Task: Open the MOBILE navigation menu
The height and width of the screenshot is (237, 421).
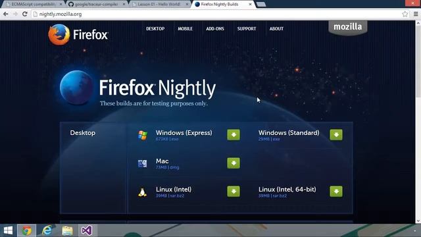Action: click(186, 29)
